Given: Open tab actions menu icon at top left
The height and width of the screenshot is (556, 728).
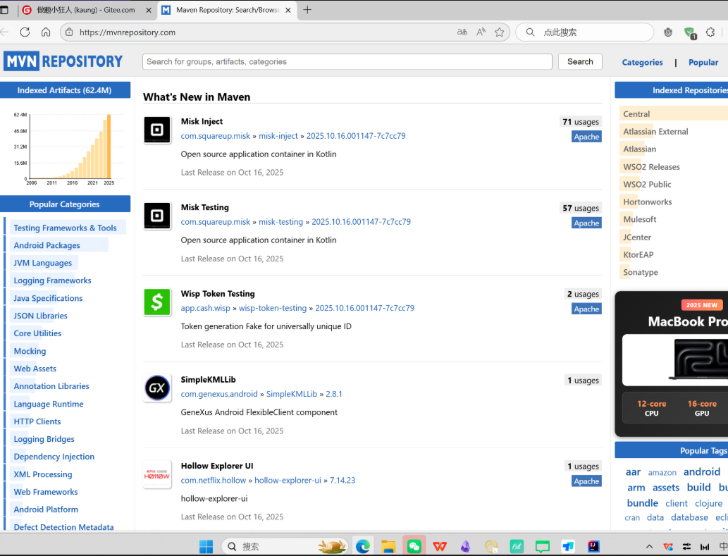Looking at the screenshot, I should [x=4, y=10].
